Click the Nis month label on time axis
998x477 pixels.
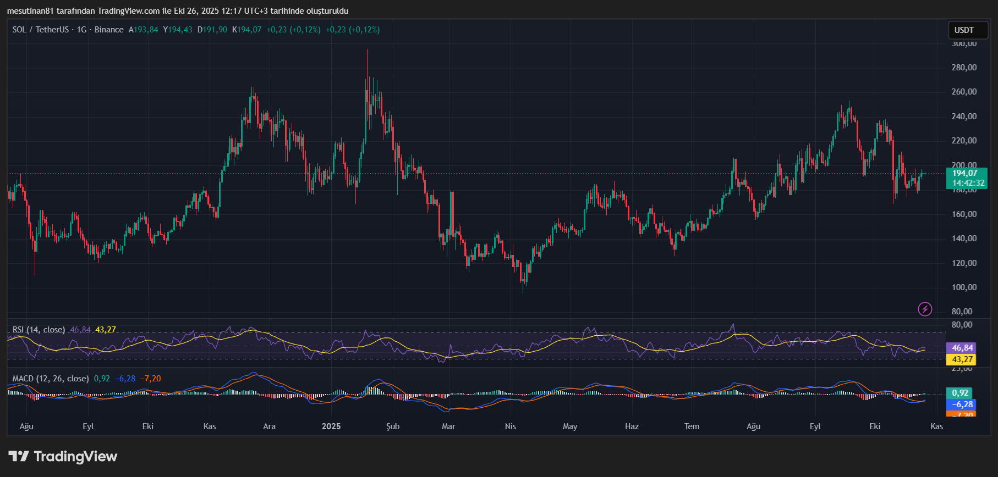click(x=511, y=426)
